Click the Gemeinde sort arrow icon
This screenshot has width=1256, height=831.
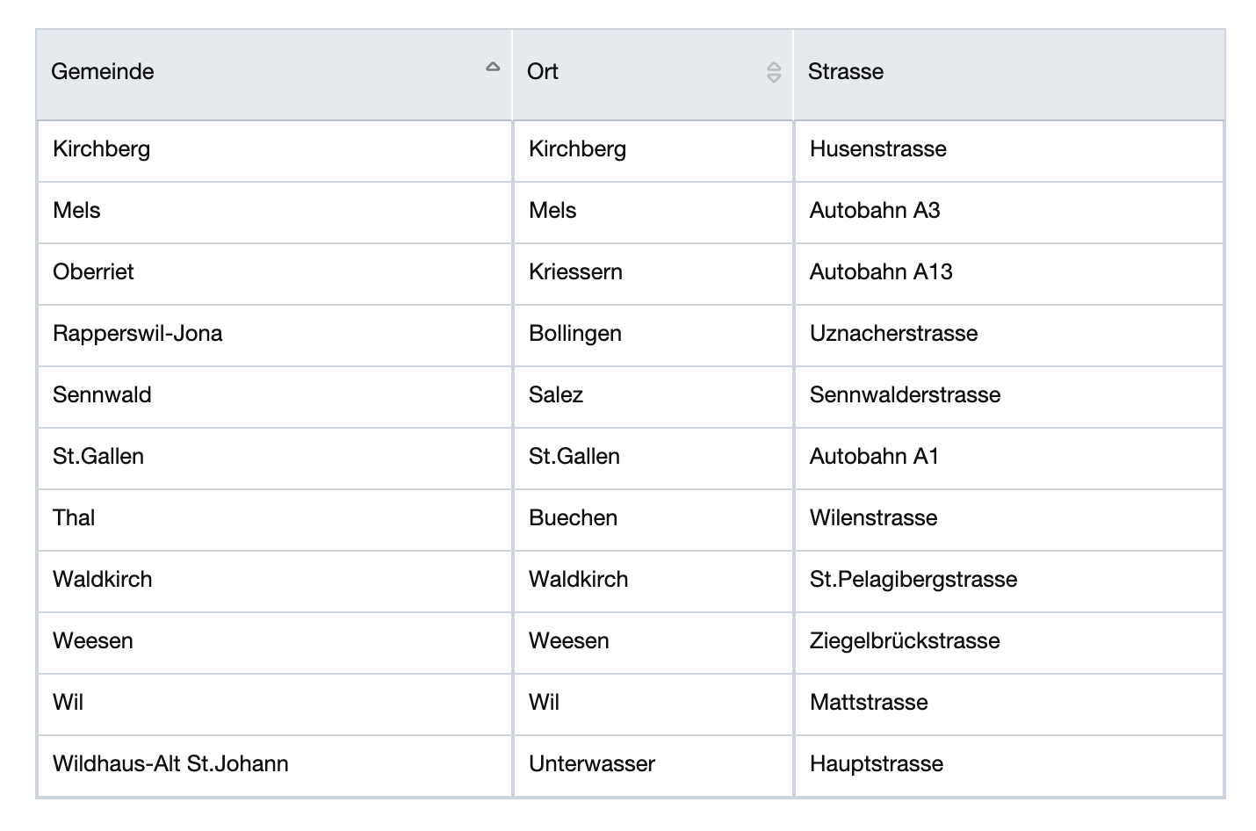(493, 67)
